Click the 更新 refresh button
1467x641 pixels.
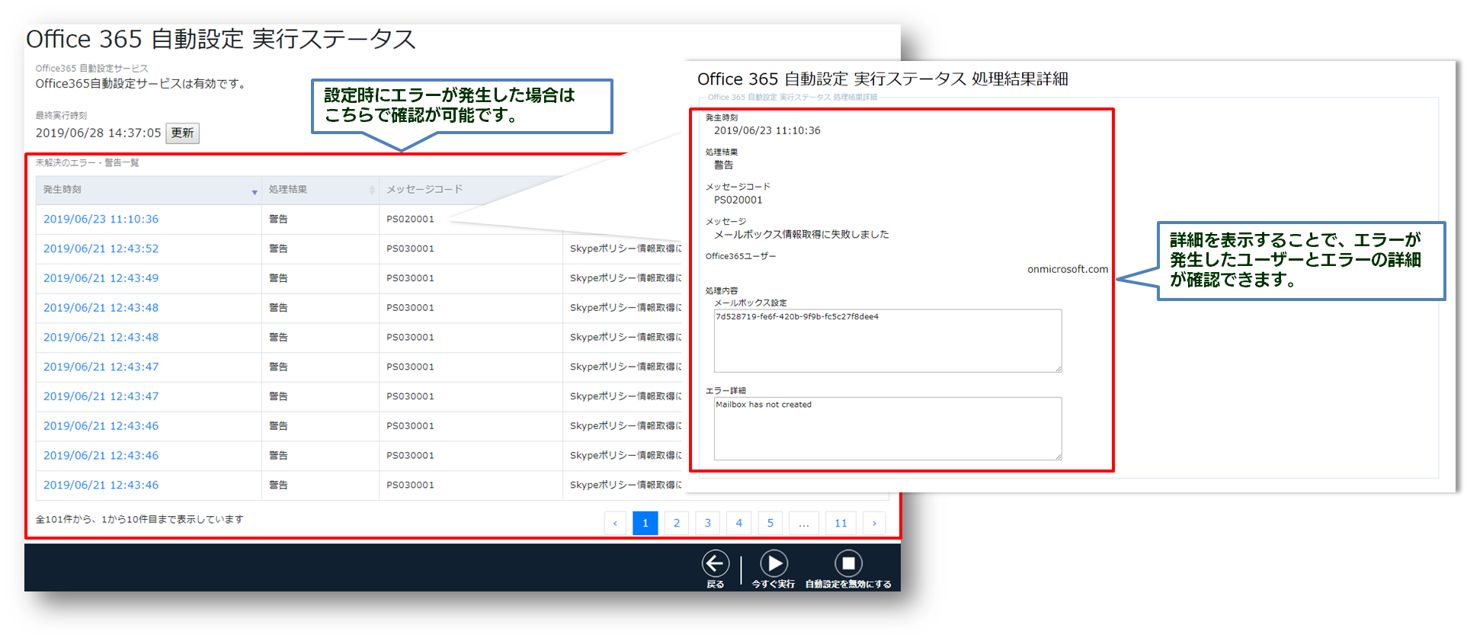coord(182,133)
